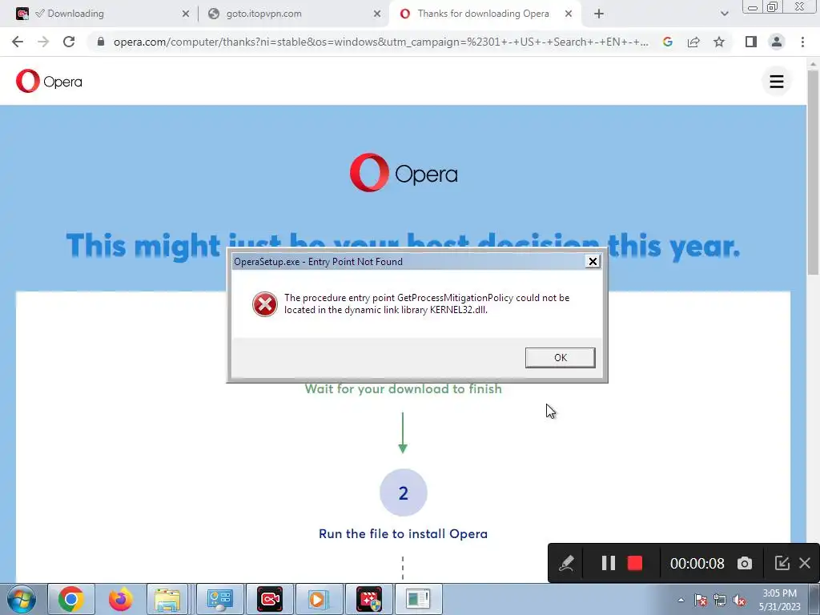
Task: Close the OperaSetup.exe error dialog
Action: [593, 262]
